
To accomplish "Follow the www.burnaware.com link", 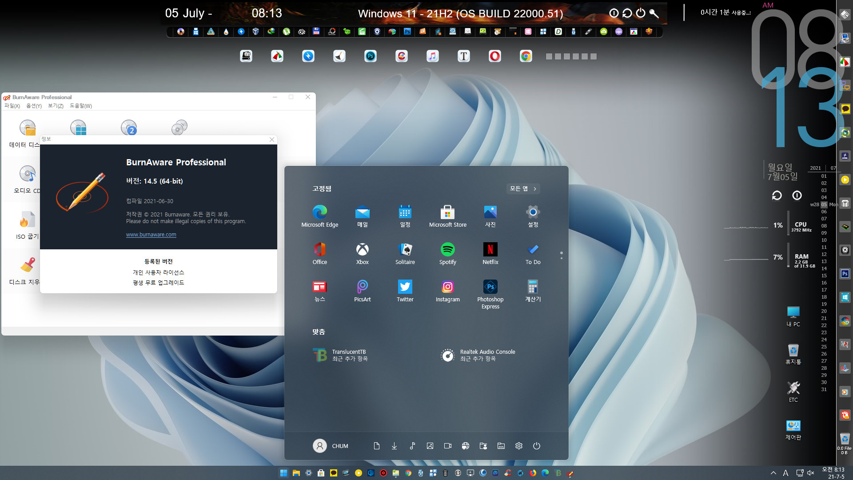I will tap(151, 235).
